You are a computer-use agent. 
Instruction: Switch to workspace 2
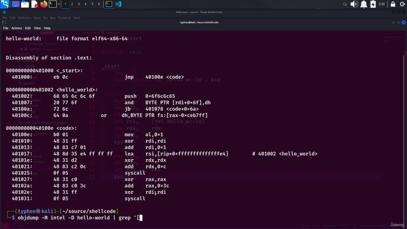72,4
